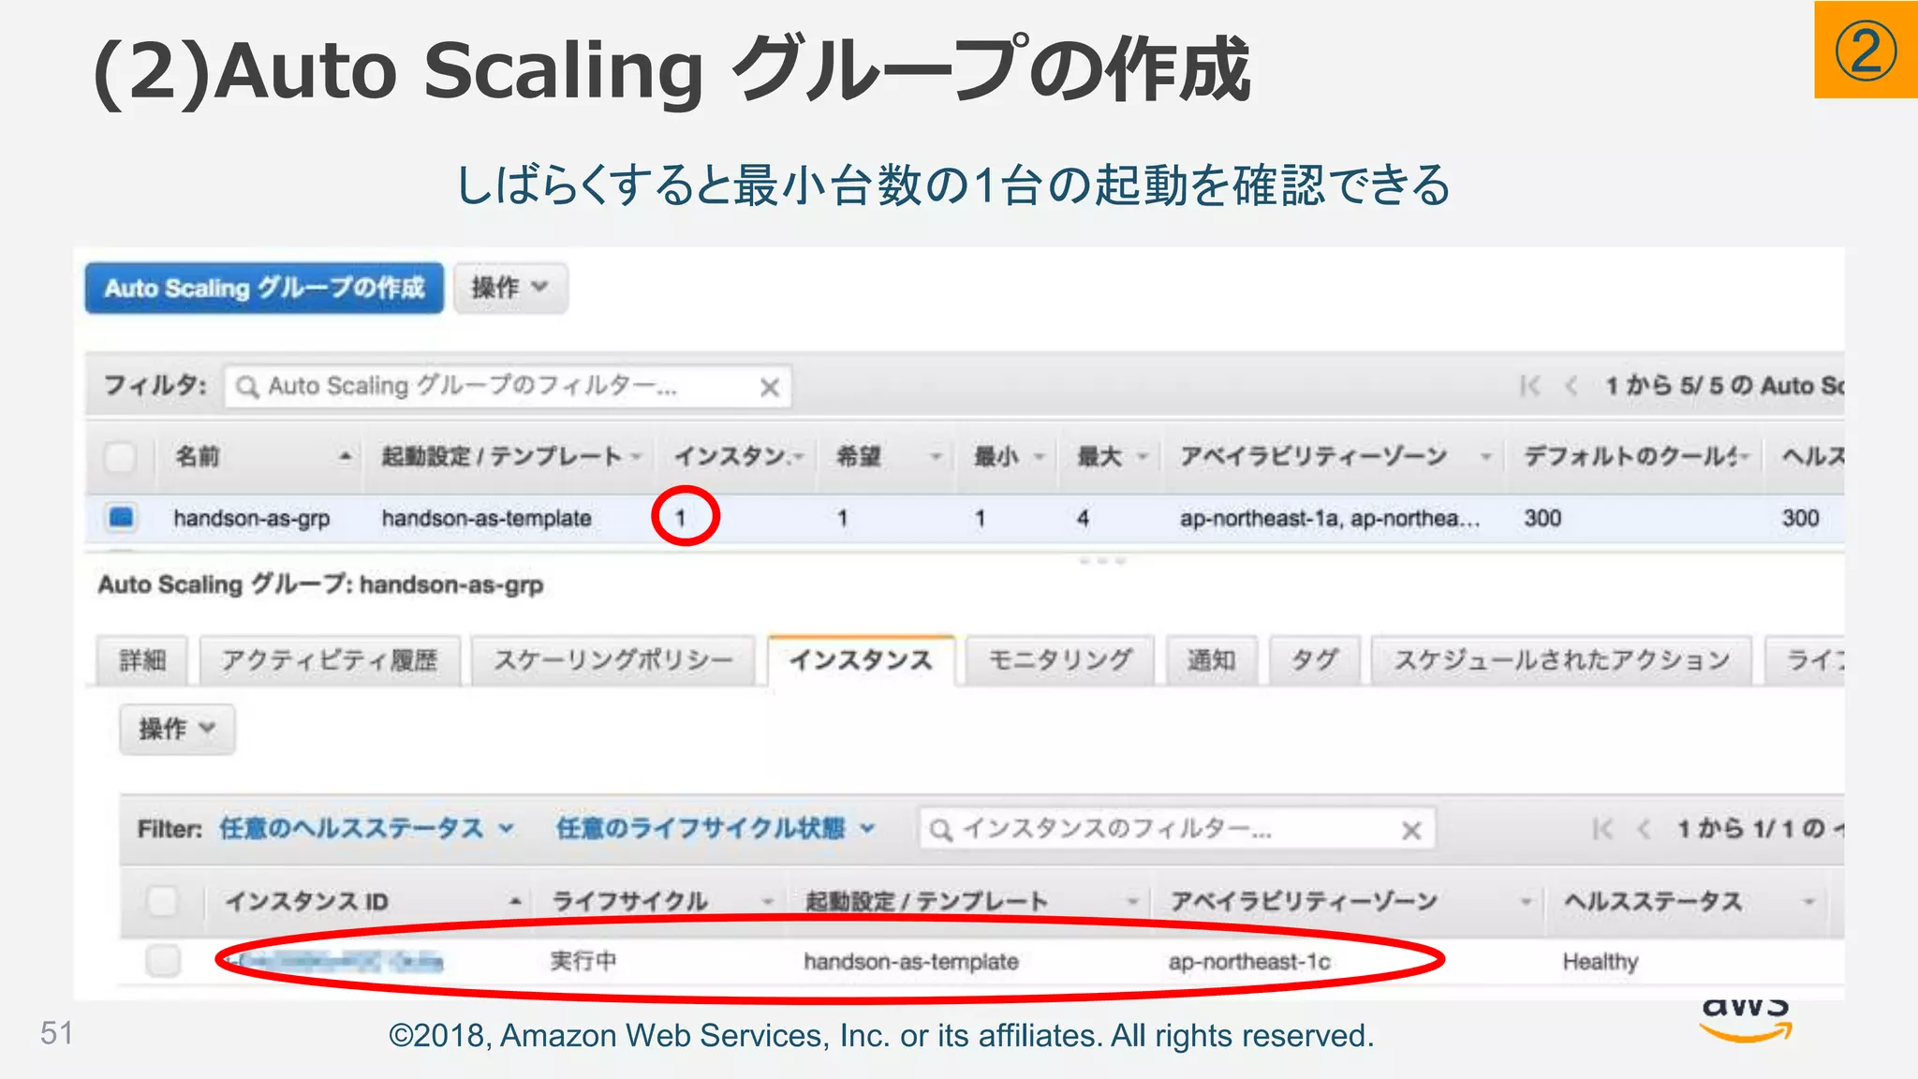1918x1079 pixels.
Task: Click the 実行中 lifecycle cell
Action: tap(583, 961)
